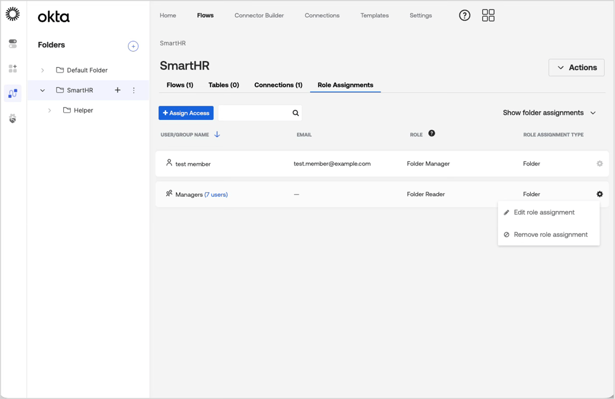Select the Role Assignments tab
The height and width of the screenshot is (399, 615).
(x=345, y=85)
